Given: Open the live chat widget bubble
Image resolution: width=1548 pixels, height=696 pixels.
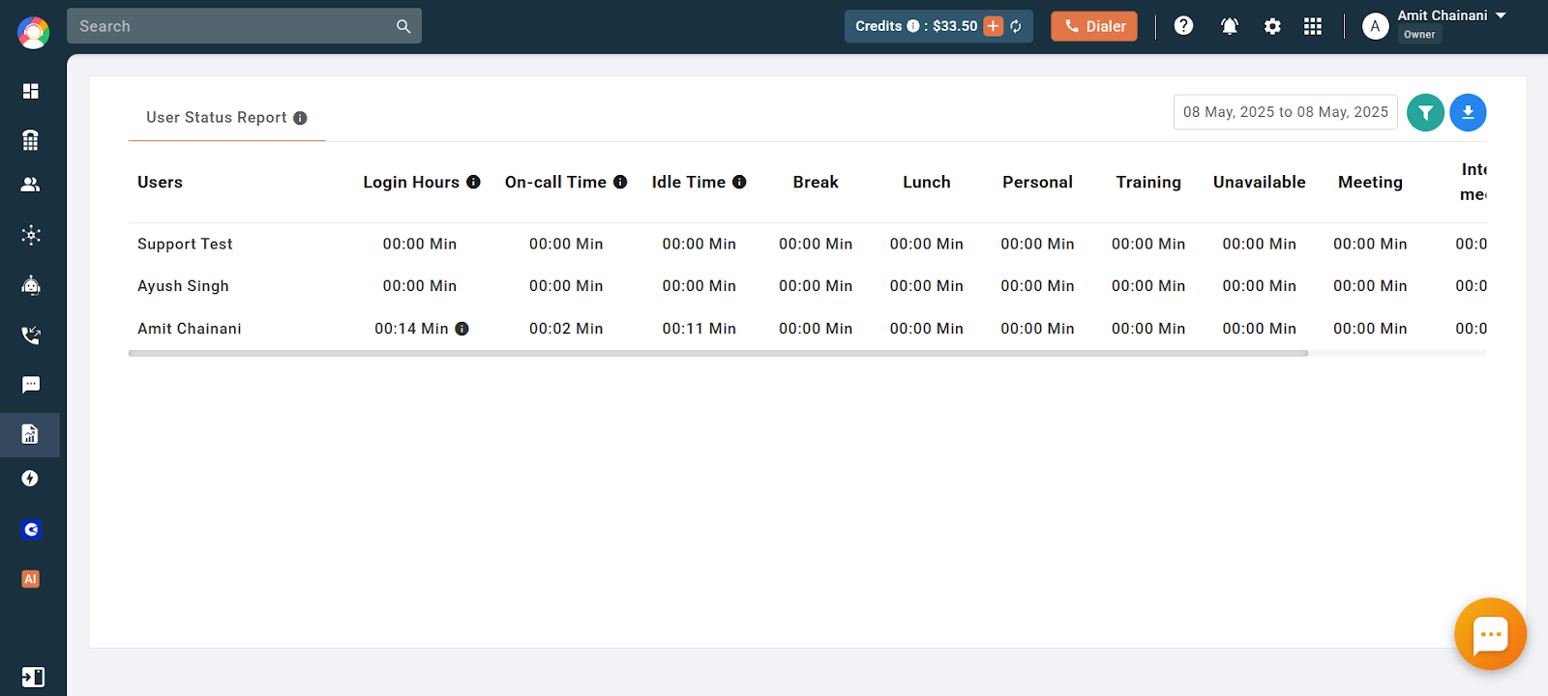Looking at the screenshot, I should (x=1490, y=634).
